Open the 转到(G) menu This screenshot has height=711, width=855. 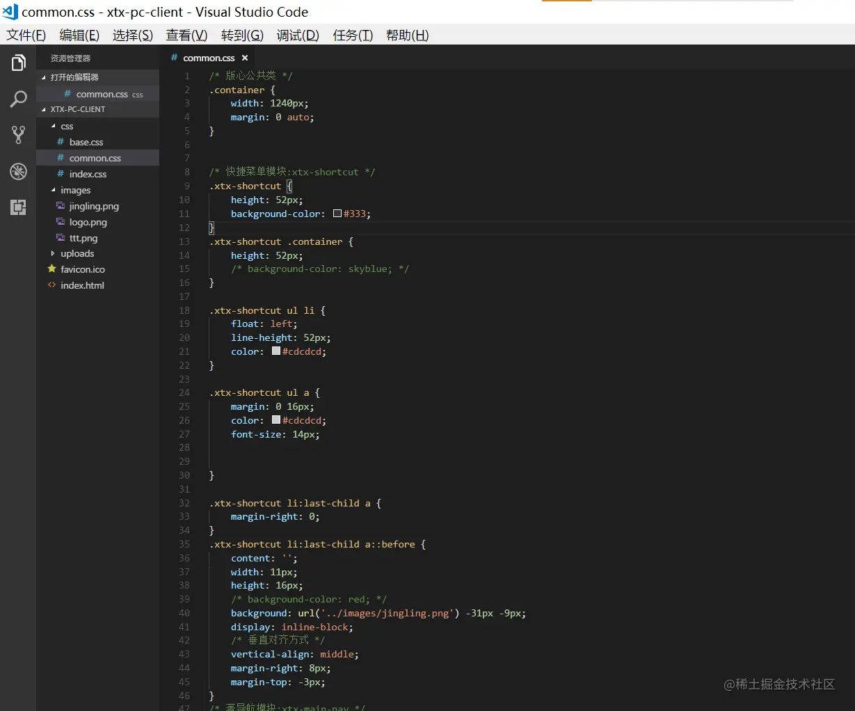[242, 35]
